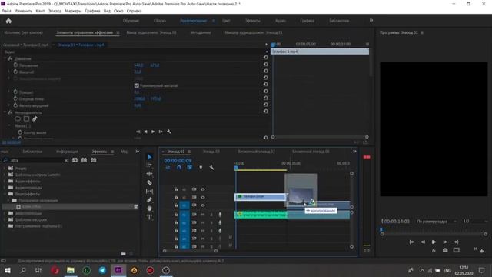Solo the A1 audio track
The image size is (492, 277).
pos(211,215)
